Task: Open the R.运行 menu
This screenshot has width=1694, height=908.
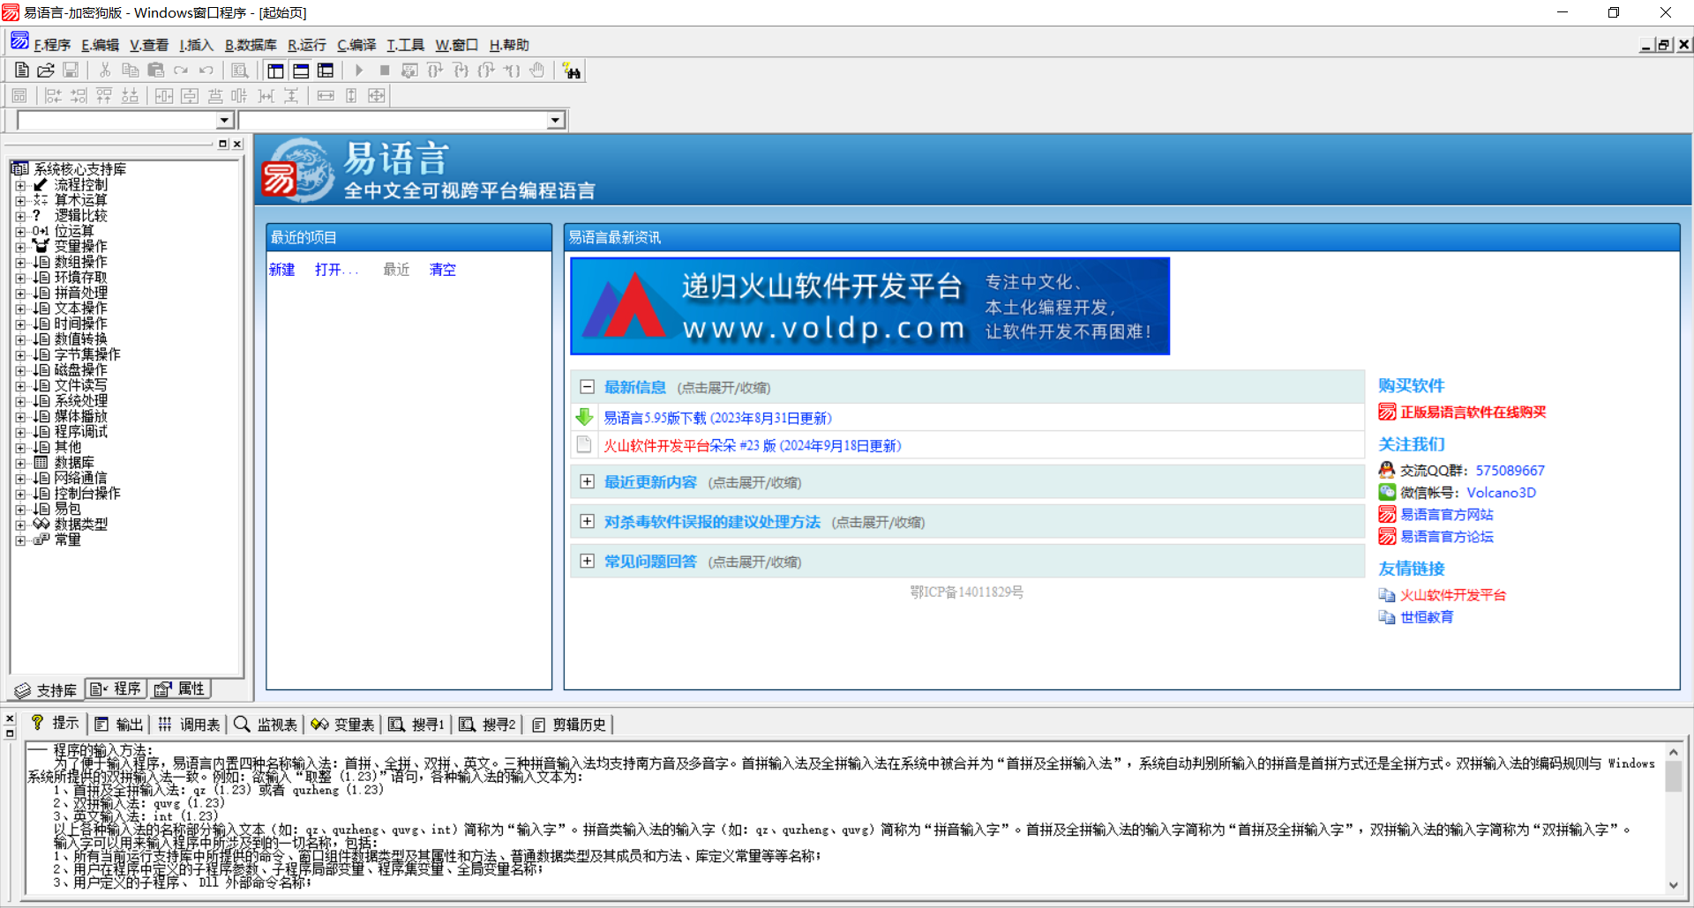Action: 306,45
